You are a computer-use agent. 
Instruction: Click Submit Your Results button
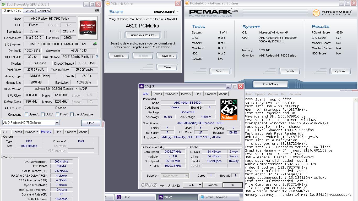(x=143, y=35)
